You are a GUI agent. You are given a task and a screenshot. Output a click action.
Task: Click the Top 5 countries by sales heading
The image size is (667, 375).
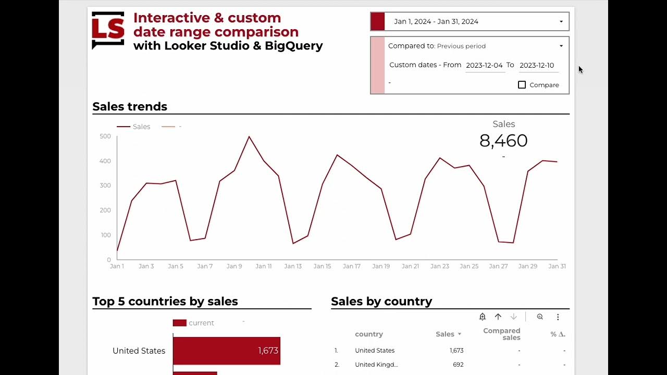pyautogui.click(x=165, y=302)
